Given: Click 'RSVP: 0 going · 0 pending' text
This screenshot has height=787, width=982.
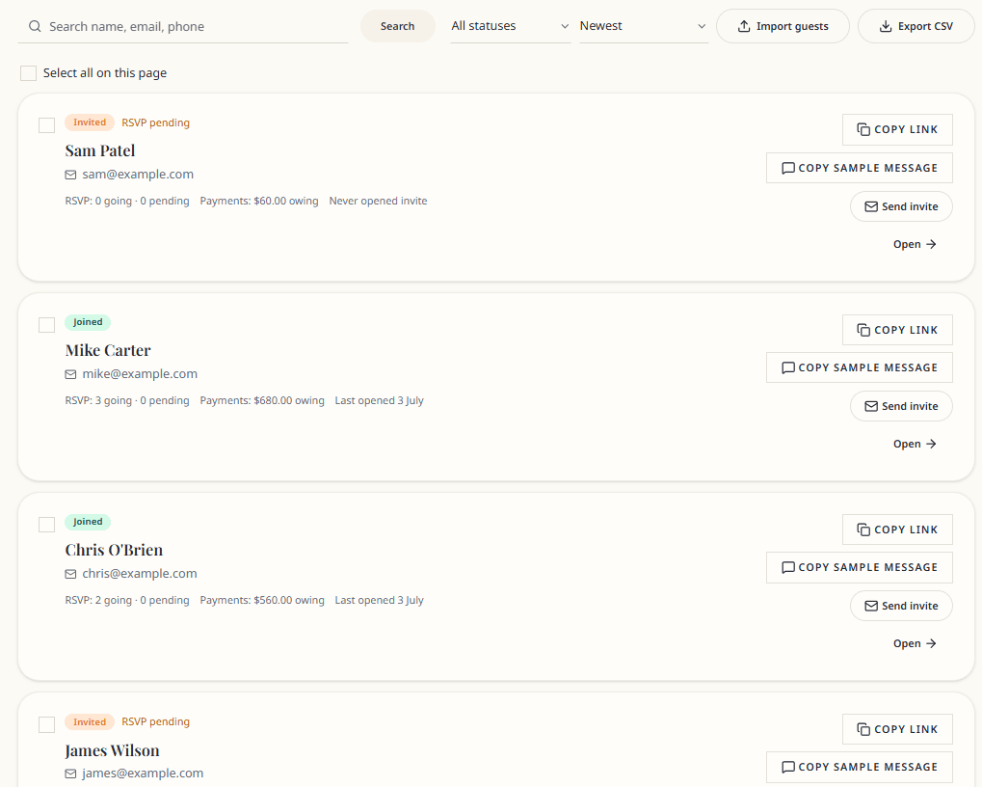Looking at the screenshot, I should point(127,202).
